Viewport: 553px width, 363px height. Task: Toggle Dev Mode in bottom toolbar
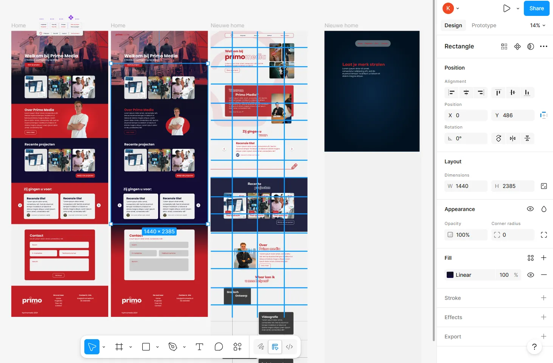tap(289, 347)
